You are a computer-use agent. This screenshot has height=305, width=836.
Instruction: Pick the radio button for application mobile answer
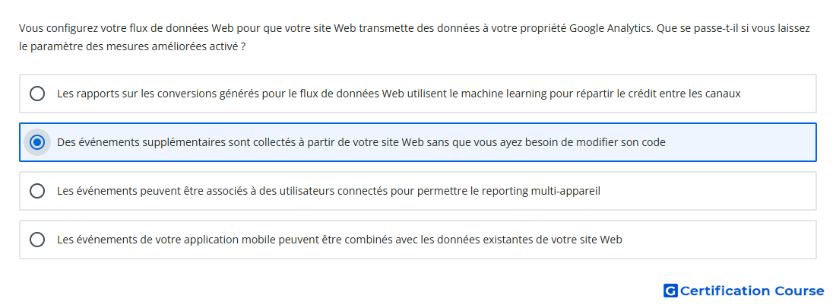37,240
